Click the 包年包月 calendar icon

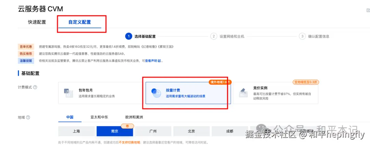[69, 93]
